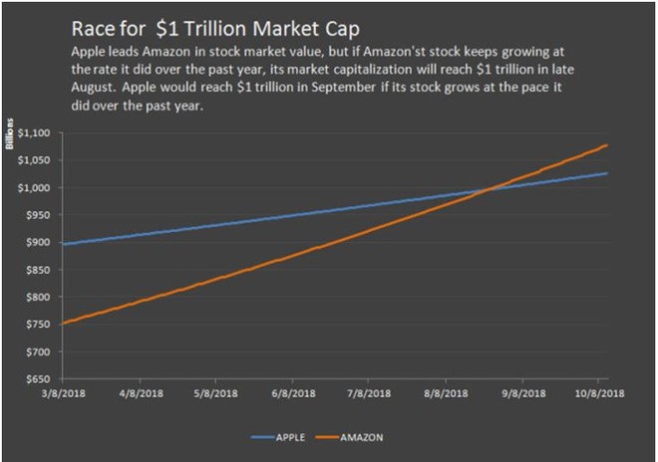Click the rotated 'Billions' axis unit label
658x462 pixels.
click(x=9, y=133)
